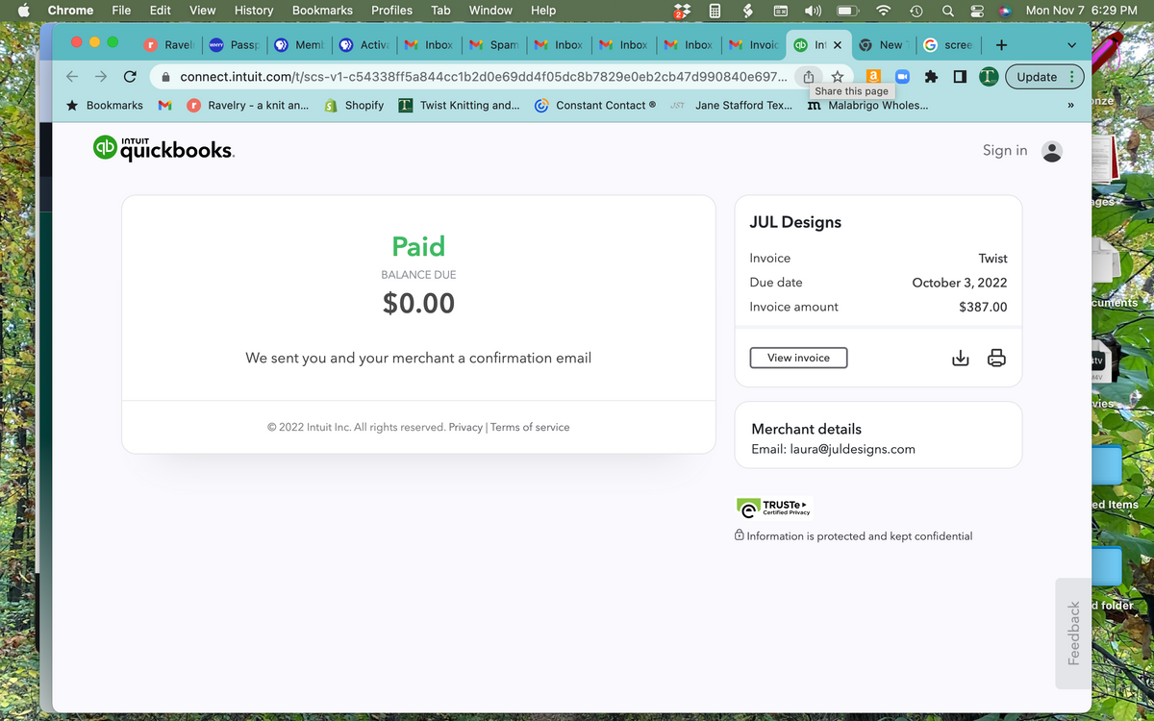
Task: Open the Amazon extension icon
Action: (873, 77)
